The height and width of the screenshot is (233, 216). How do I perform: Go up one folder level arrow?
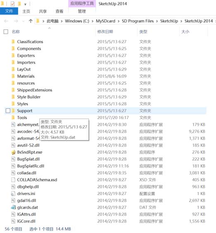(x=31, y=21)
